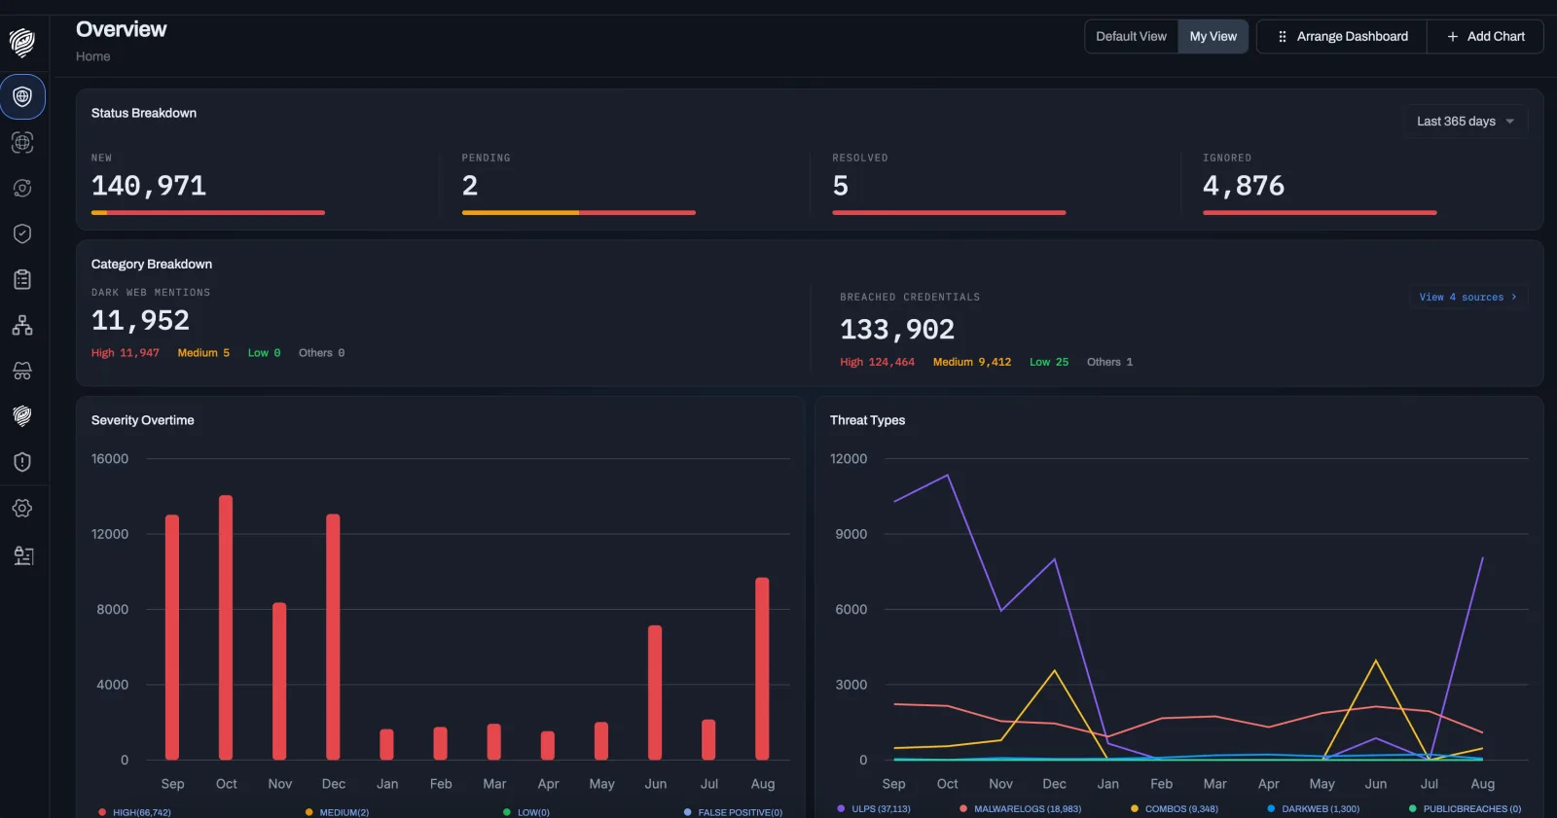Click High 124,464 under Breached Credentials
Image resolution: width=1557 pixels, height=818 pixels.
coord(878,362)
